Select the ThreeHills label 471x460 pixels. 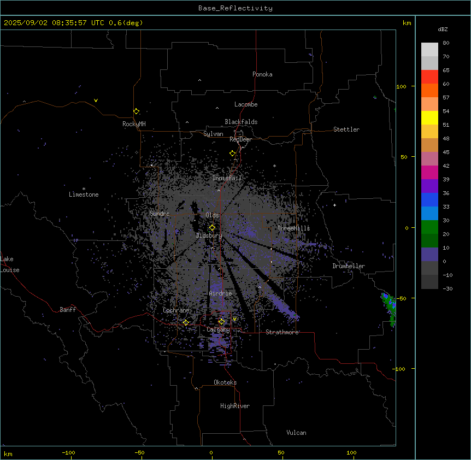tap(293, 228)
